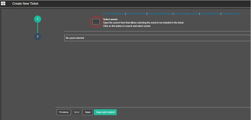251x120 pixels.
Task: Click the Create New Ticket page title
Action: (x=25, y=4)
